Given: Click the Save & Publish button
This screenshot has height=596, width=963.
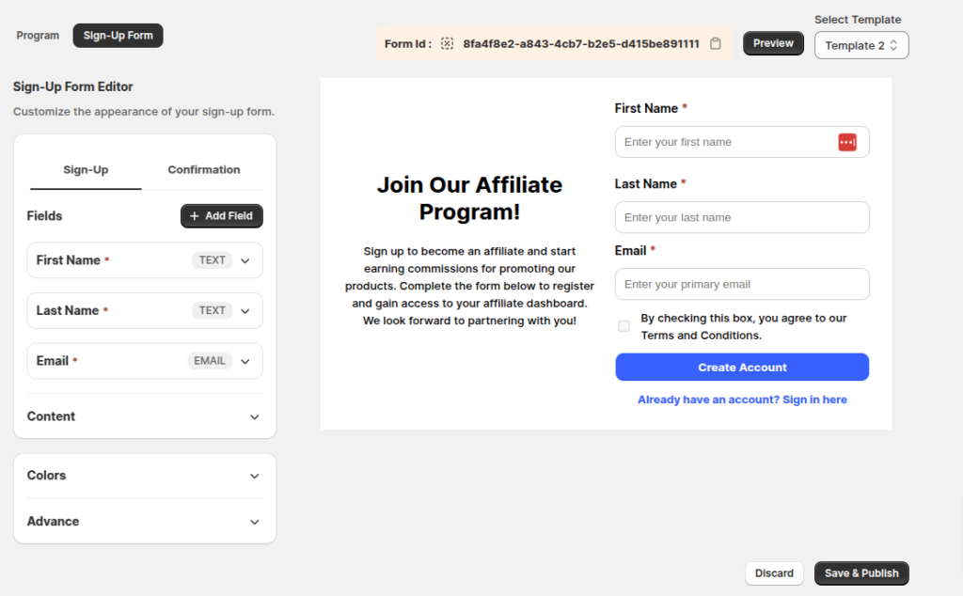Looking at the screenshot, I should pos(860,572).
